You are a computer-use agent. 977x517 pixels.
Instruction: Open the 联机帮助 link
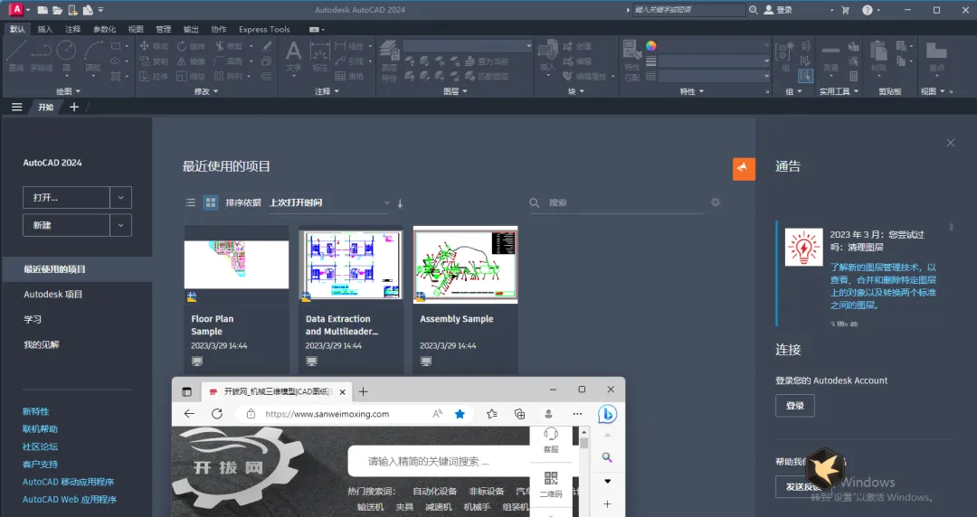pos(40,428)
